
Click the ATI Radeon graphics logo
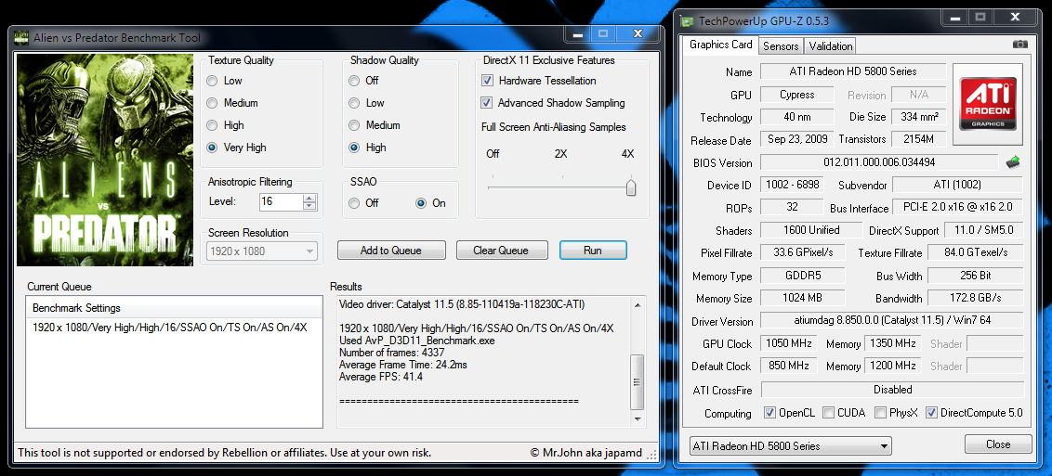[988, 105]
